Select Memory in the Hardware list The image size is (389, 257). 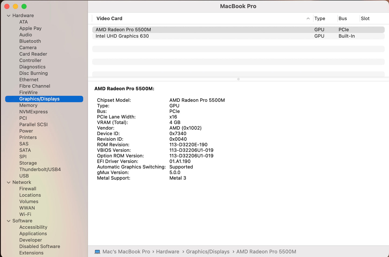coord(28,105)
